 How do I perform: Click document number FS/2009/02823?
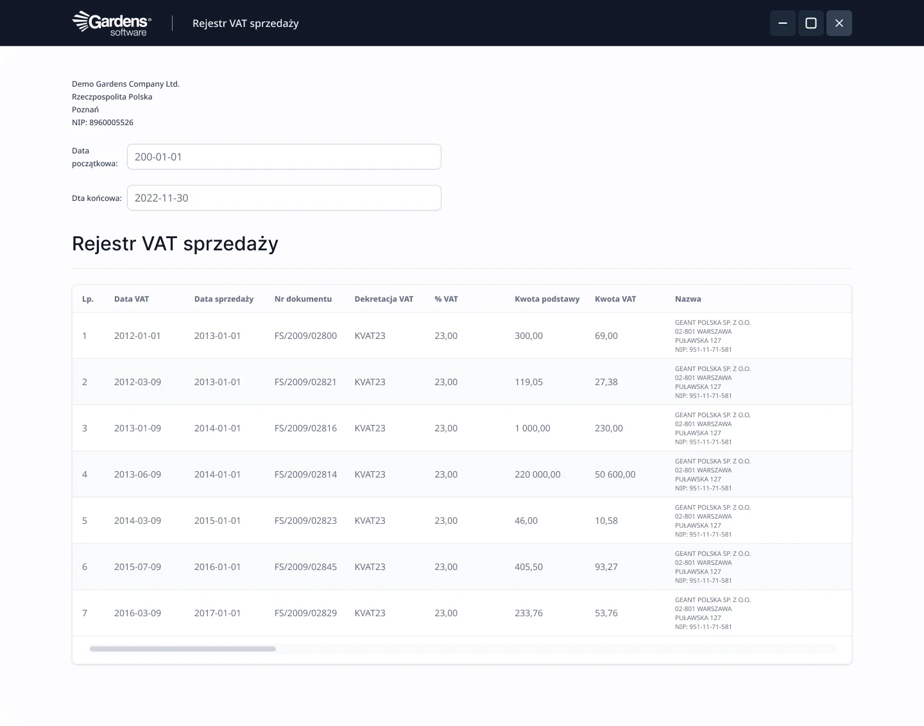[x=305, y=521]
